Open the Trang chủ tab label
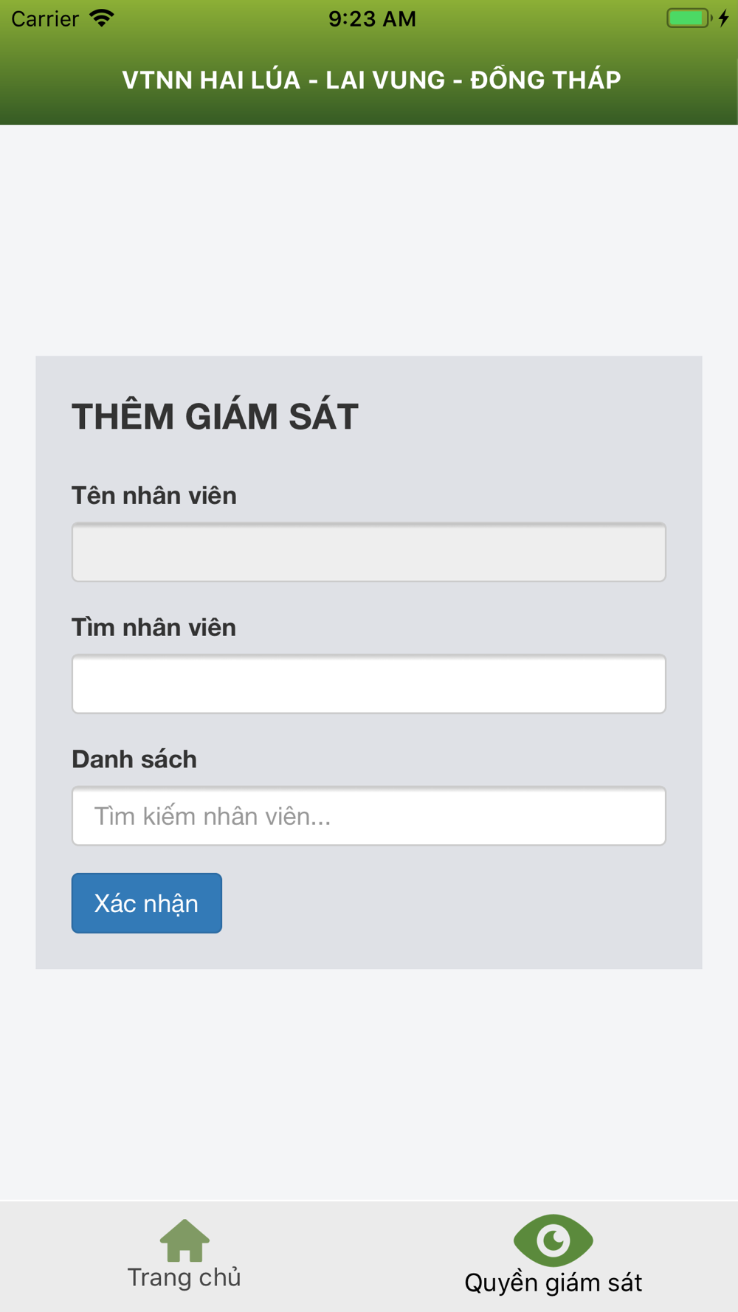The width and height of the screenshot is (738, 1312). coord(184,1277)
